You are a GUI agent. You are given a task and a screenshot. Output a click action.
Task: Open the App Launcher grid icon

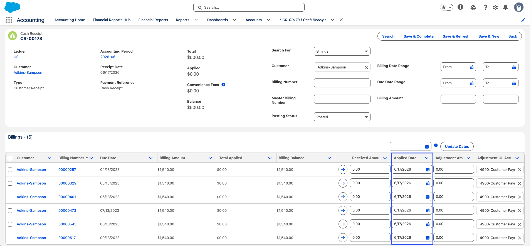pyautogui.click(x=9, y=20)
